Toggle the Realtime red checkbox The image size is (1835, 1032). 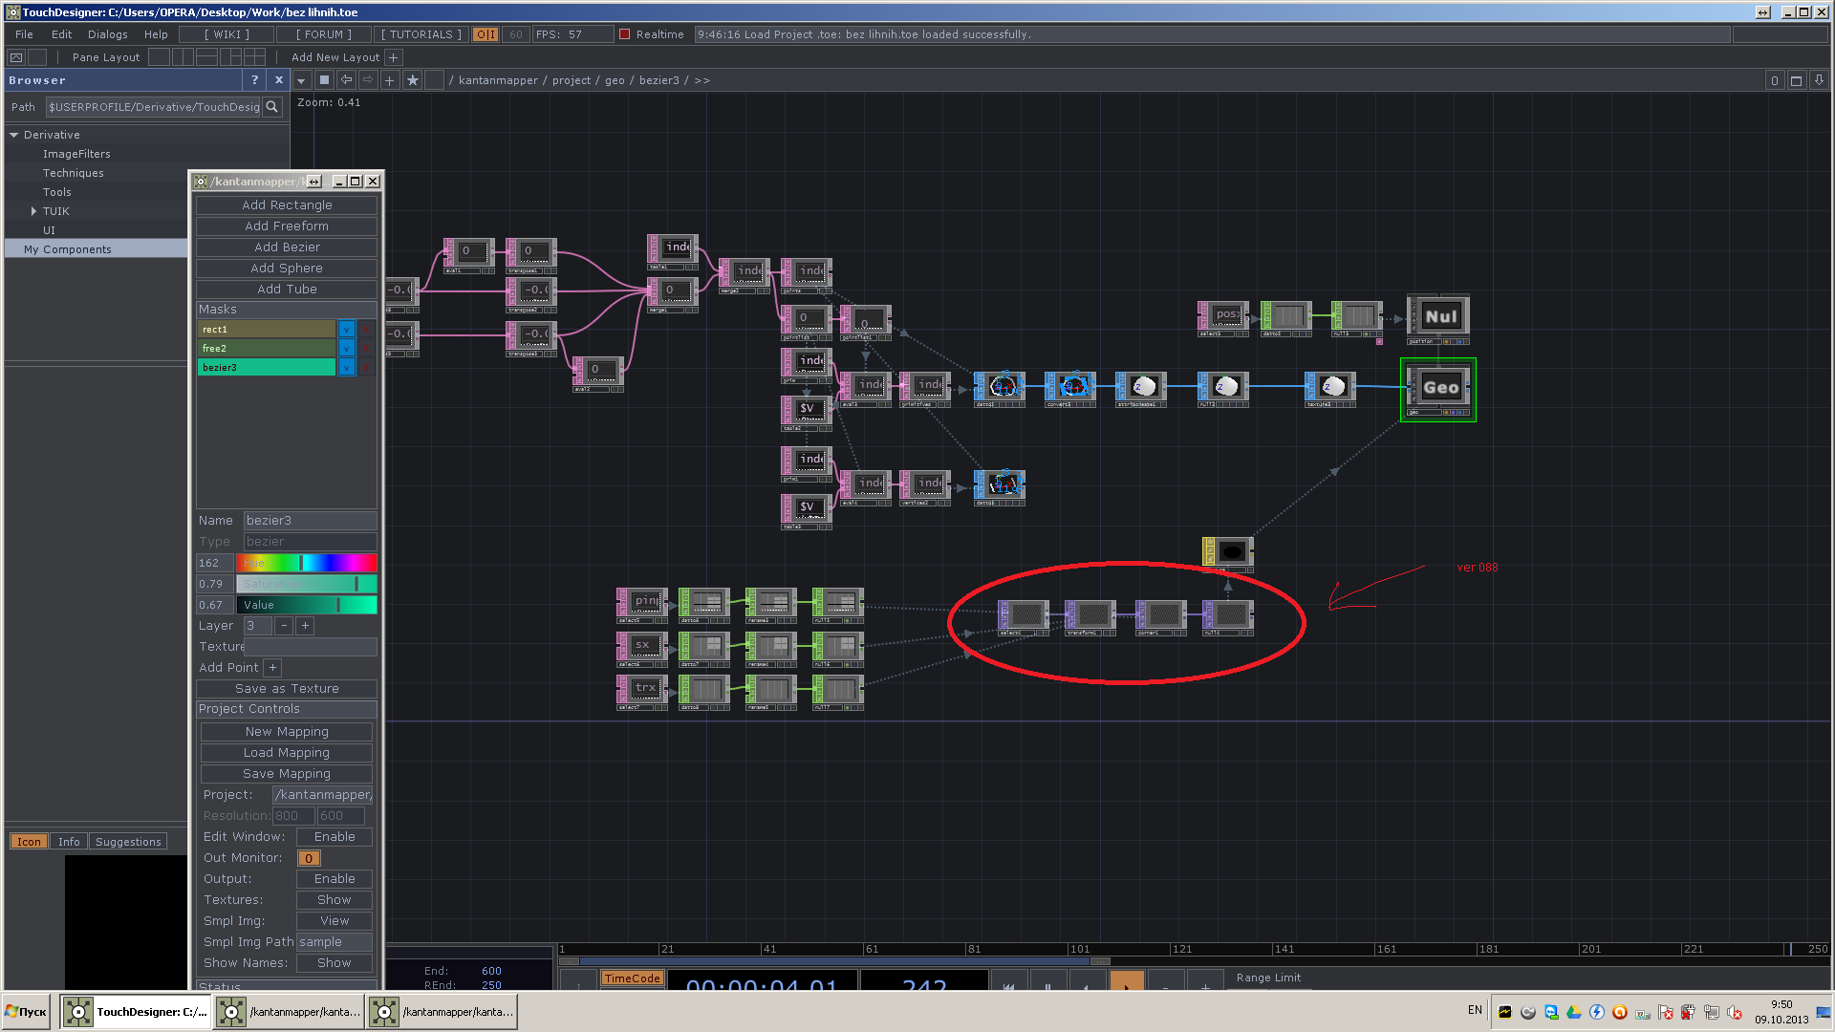(625, 34)
